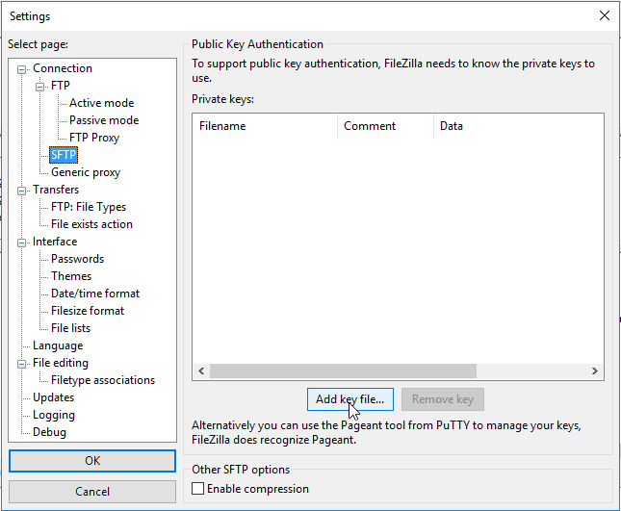
Task: Click the Add key file button
Action: (x=350, y=399)
